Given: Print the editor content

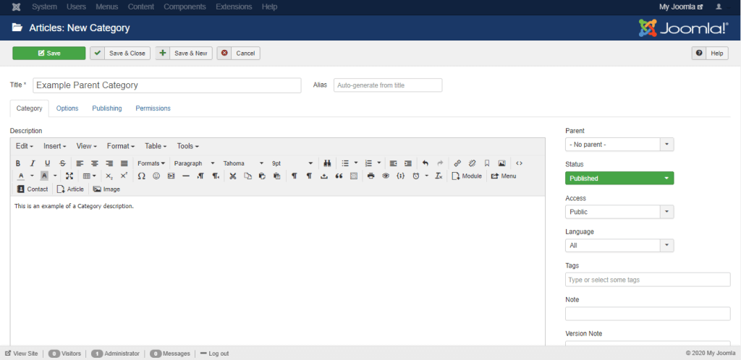Looking at the screenshot, I should pyautogui.click(x=371, y=176).
